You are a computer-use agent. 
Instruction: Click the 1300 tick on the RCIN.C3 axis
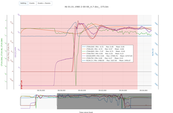(156, 54)
